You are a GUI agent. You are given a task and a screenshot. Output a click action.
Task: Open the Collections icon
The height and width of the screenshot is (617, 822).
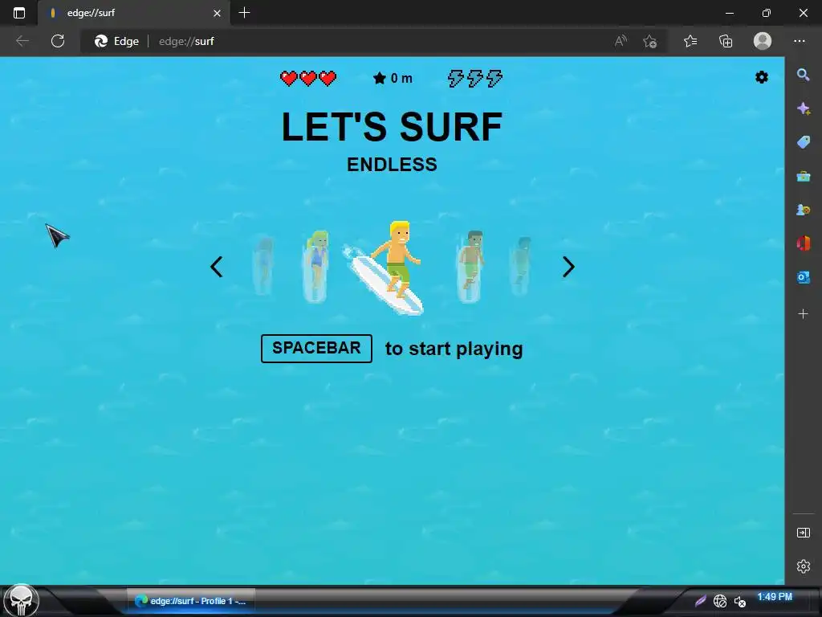pos(726,41)
